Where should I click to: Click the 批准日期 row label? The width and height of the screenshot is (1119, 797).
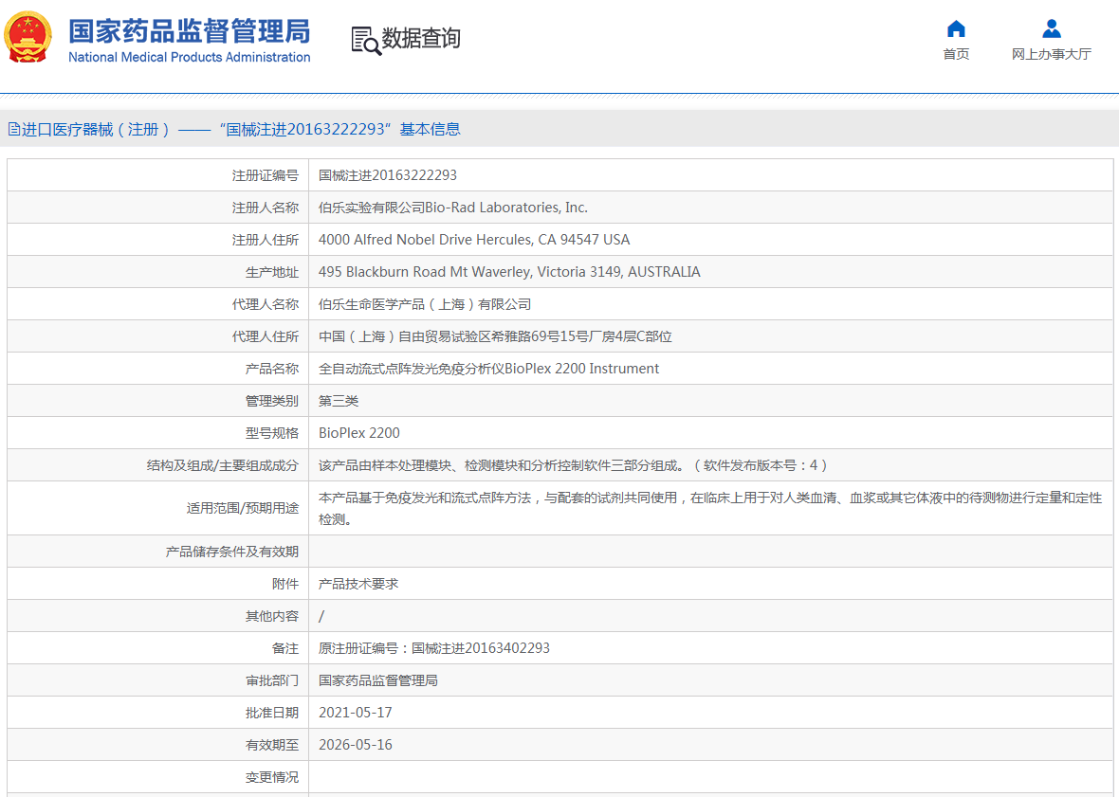pyautogui.click(x=272, y=713)
